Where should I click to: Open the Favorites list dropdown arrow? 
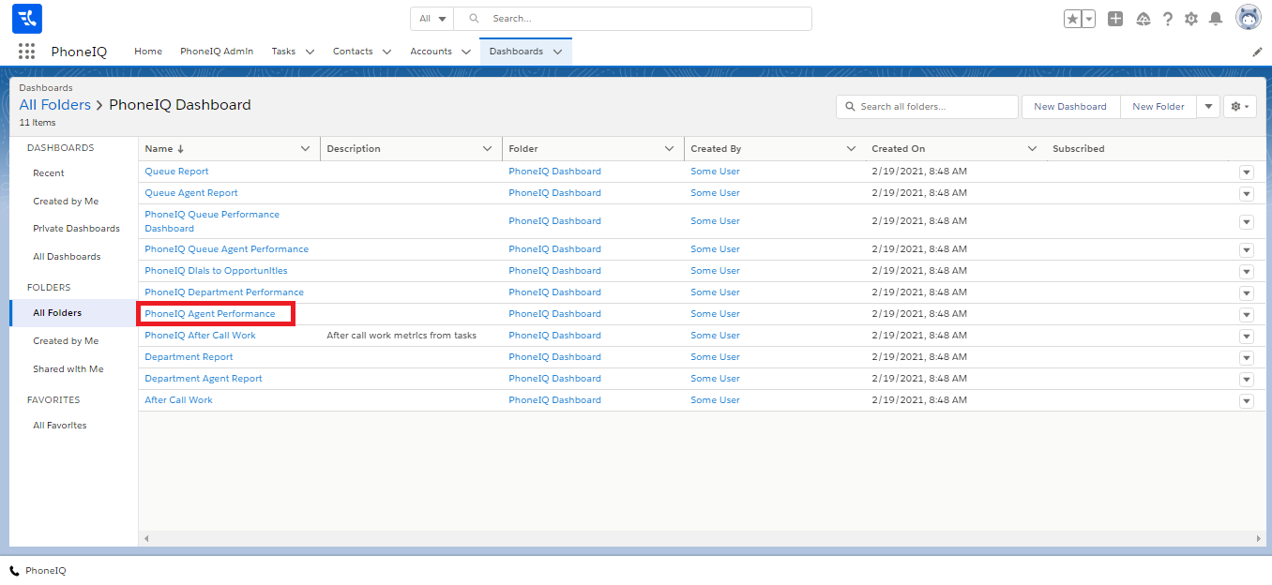point(1089,19)
